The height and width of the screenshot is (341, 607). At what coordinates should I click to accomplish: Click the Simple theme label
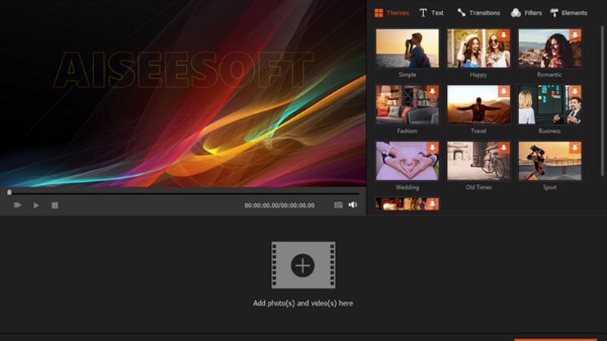[x=407, y=74]
